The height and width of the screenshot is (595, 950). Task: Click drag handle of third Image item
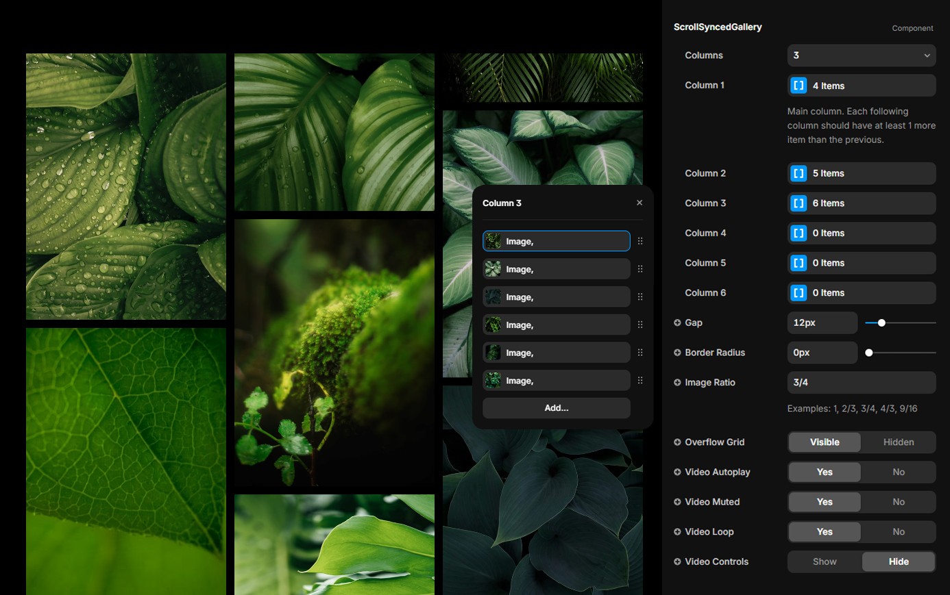click(640, 297)
